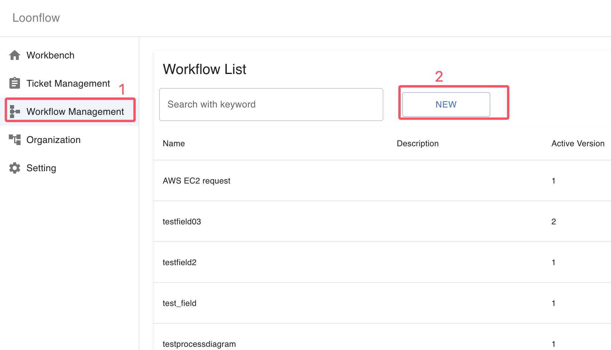Click the Workflow Management tree icon
This screenshot has width=611, height=350.
pos(15,112)
